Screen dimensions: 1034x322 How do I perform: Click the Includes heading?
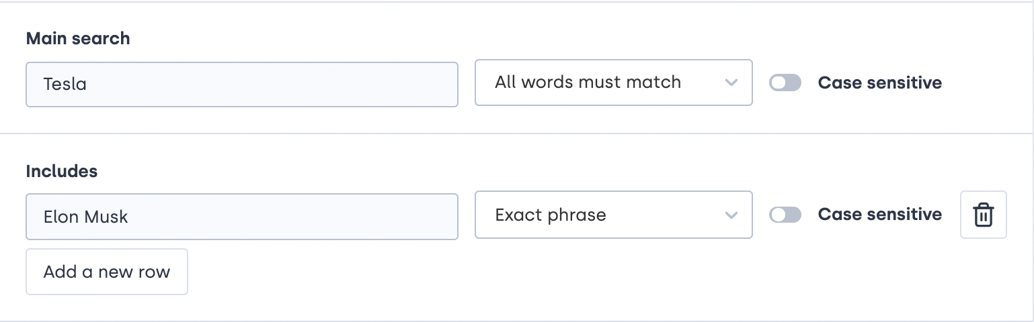pos(62,171)
